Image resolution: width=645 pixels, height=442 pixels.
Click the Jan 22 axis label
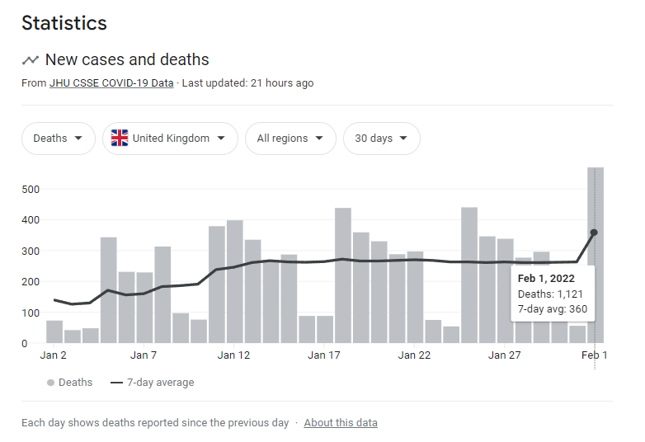click(x=414, y=355)
